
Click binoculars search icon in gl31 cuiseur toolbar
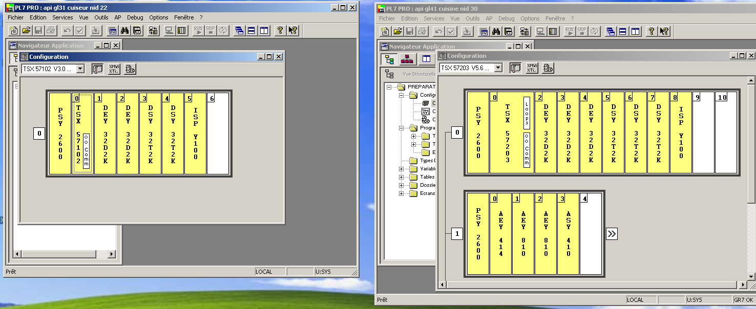[125, 31]
